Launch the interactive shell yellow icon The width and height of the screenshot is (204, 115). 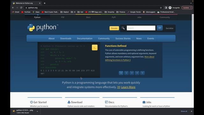click(x=95, y=48)
